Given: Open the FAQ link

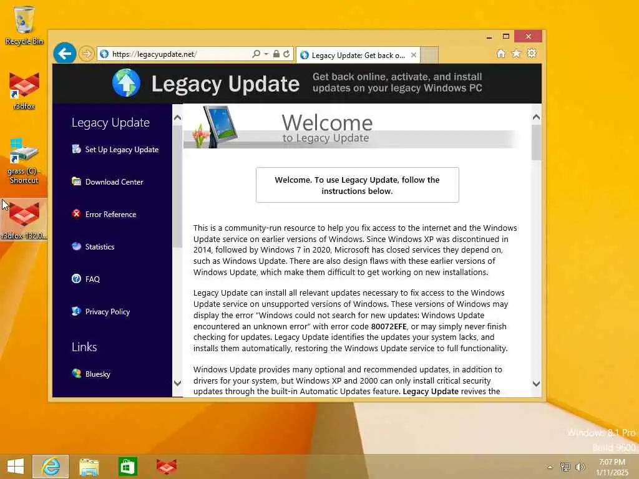Looking at the screenshot, I should [x=92, y=279].
